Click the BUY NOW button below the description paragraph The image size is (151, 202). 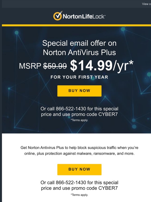pyautogui.click(x=79, y=169)
